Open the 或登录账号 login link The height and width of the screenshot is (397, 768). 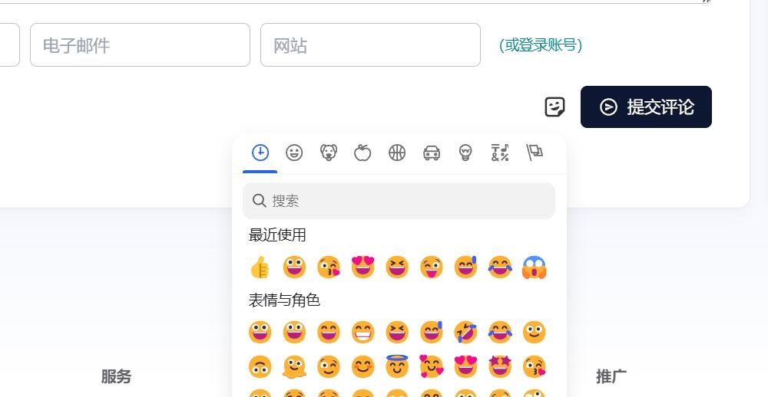point(541,45)
